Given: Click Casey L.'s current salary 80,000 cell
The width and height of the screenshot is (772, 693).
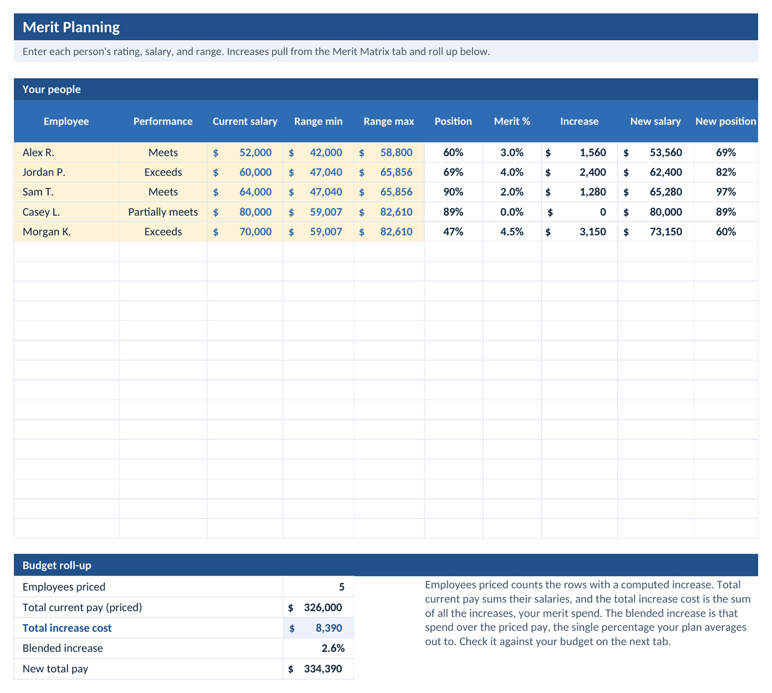Looking at the screenshot, I should tap(245, 212).
